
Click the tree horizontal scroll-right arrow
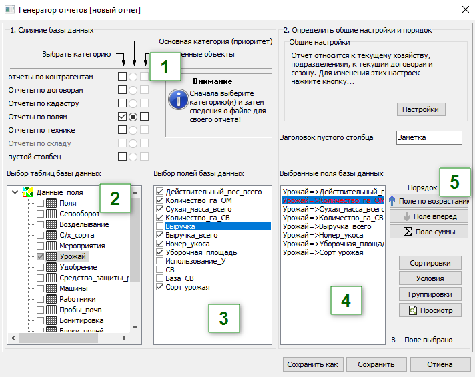click(124, 338)
